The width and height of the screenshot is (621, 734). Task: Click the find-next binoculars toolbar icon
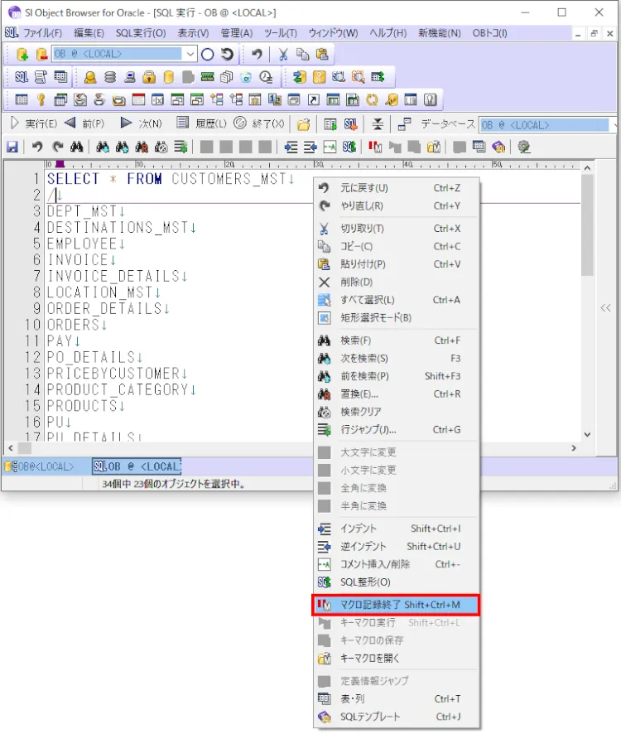(103, 147)
